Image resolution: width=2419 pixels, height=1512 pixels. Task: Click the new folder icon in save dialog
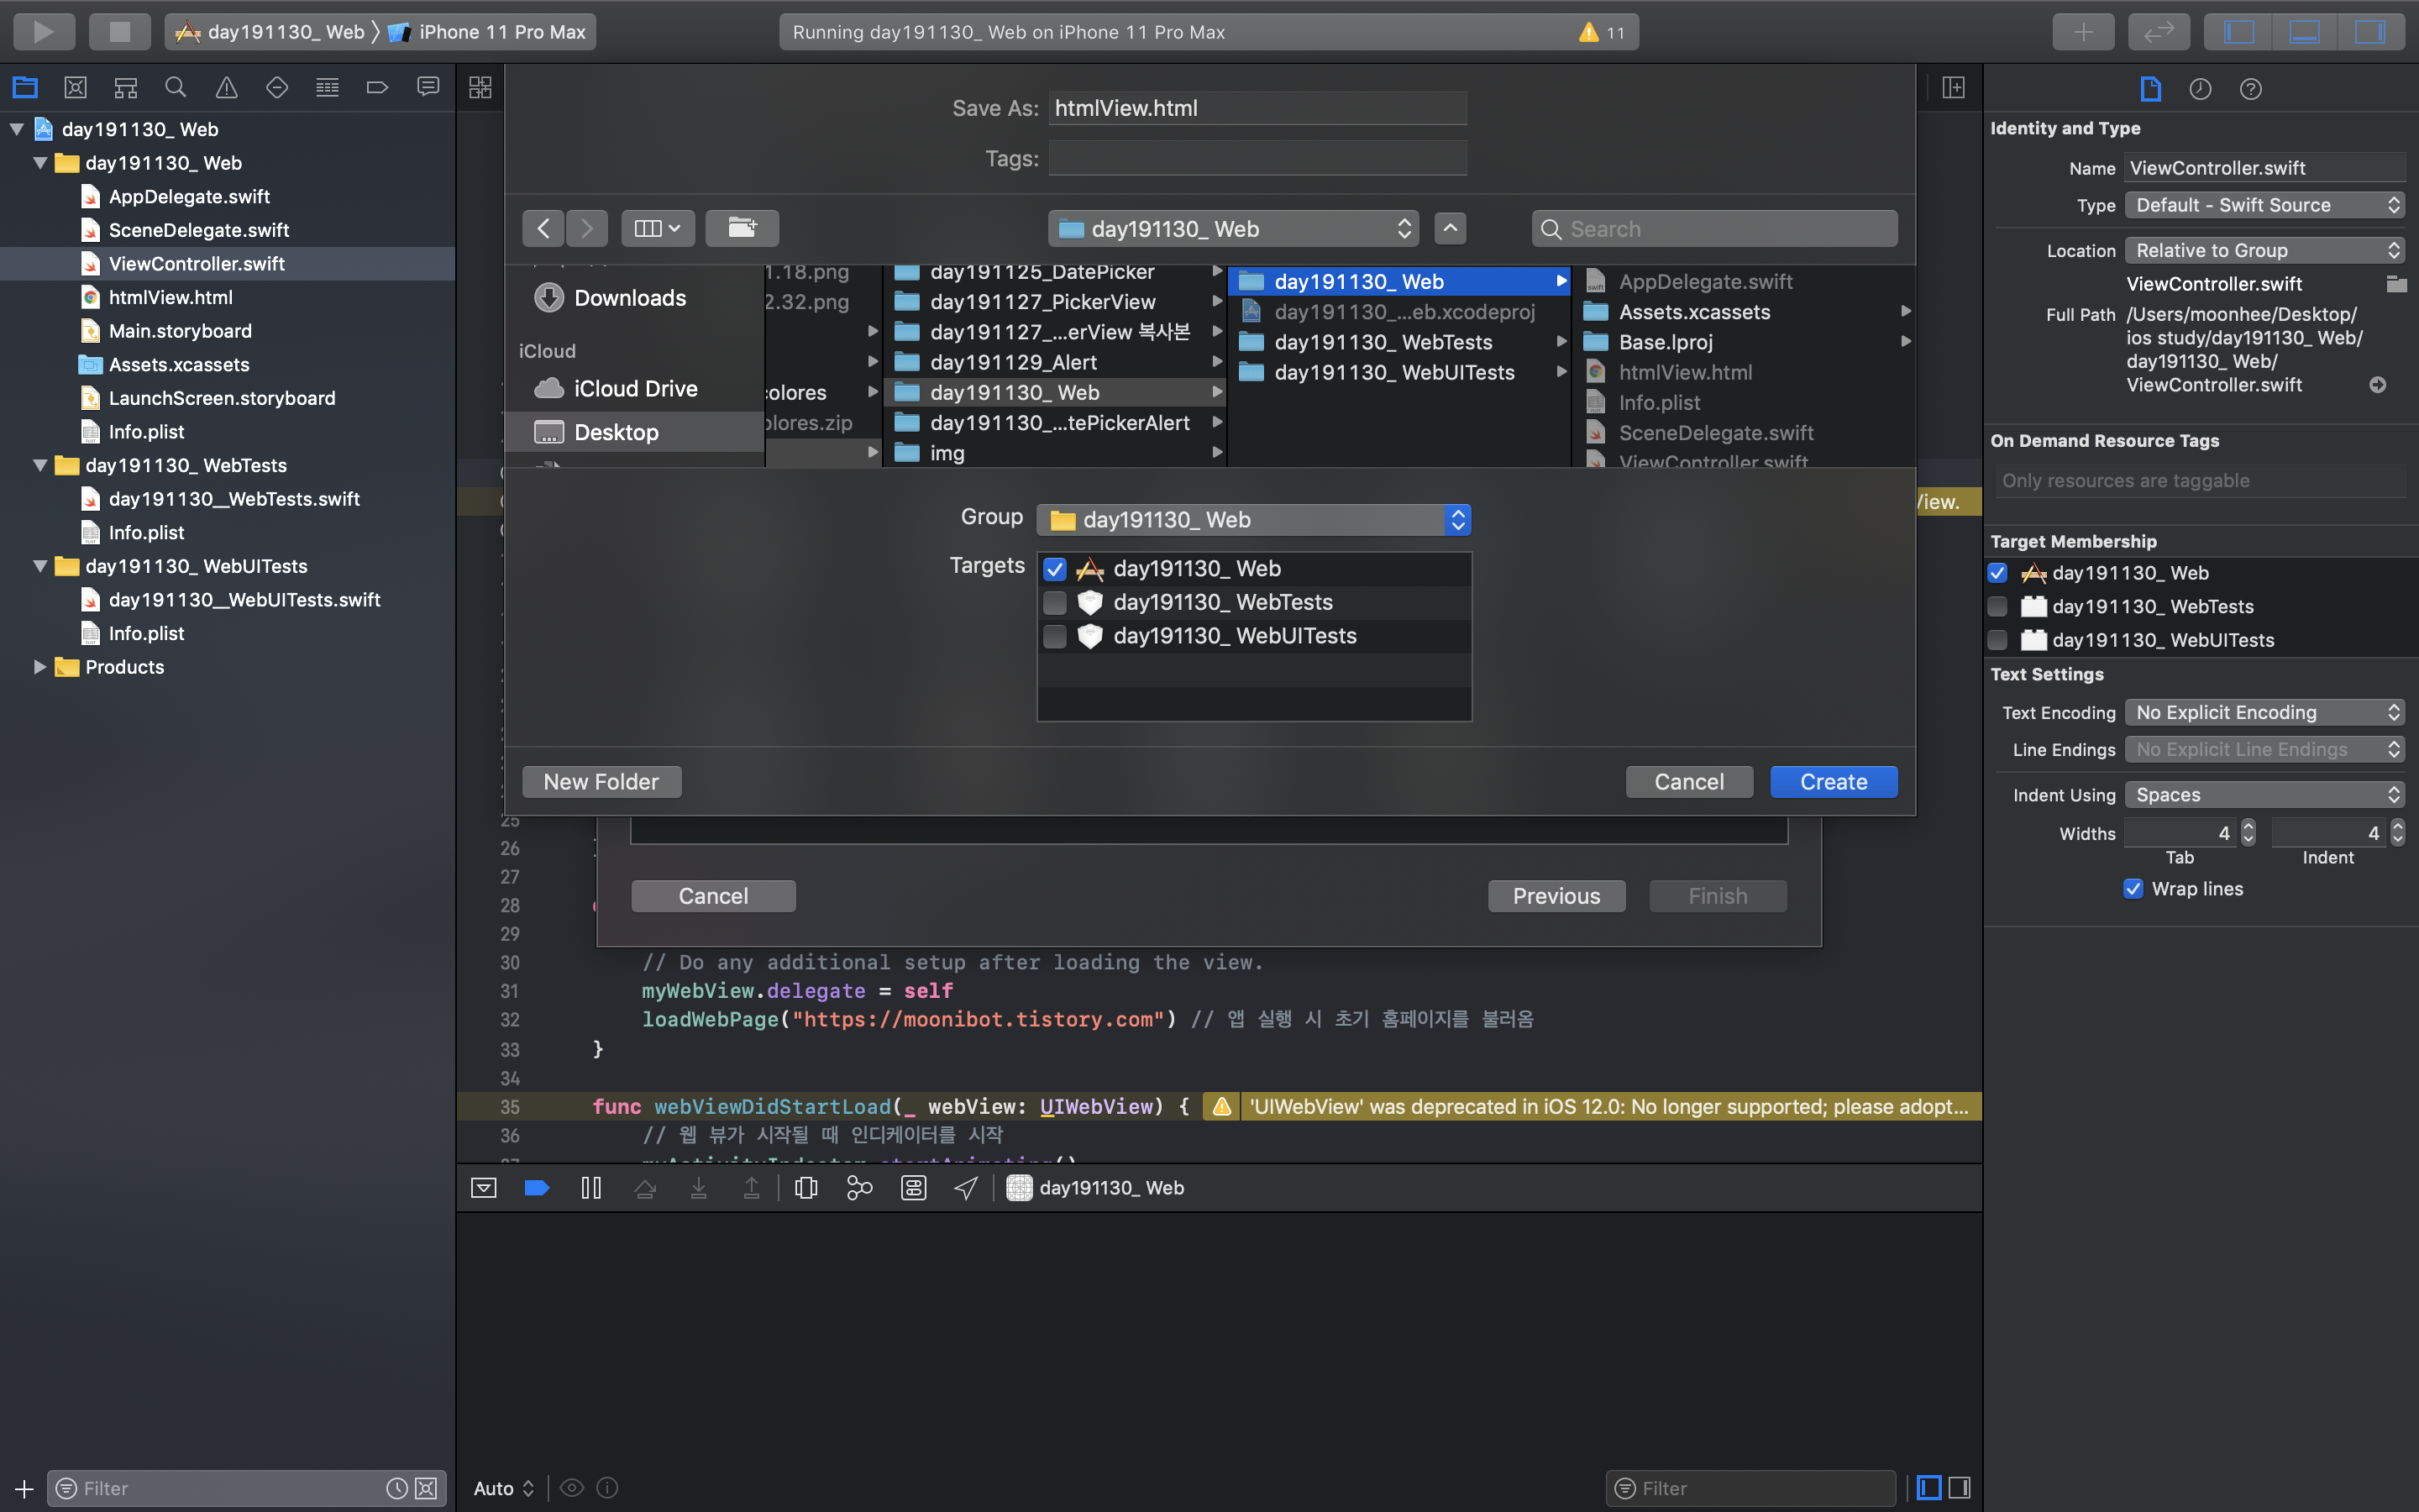point(742,228)
